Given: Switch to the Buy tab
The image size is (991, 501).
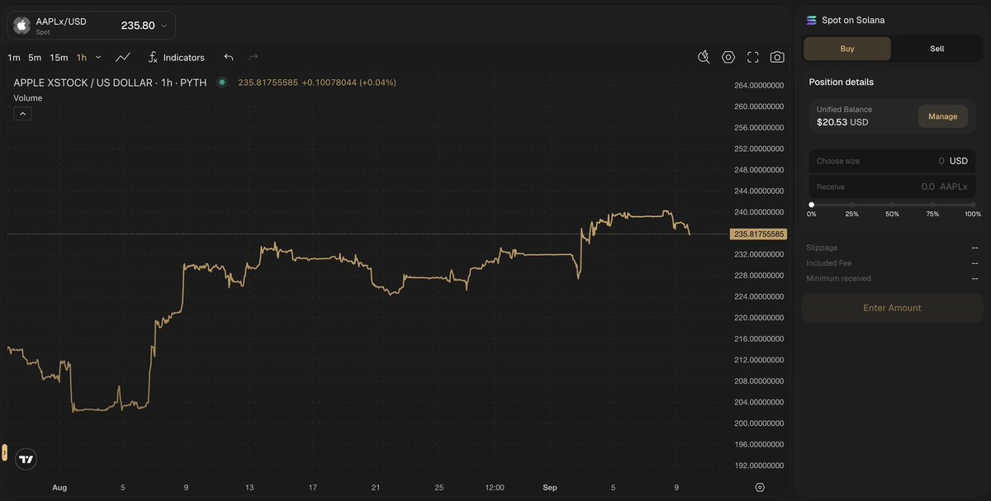Looking at the screenshot, I should [x=847, y=49].
